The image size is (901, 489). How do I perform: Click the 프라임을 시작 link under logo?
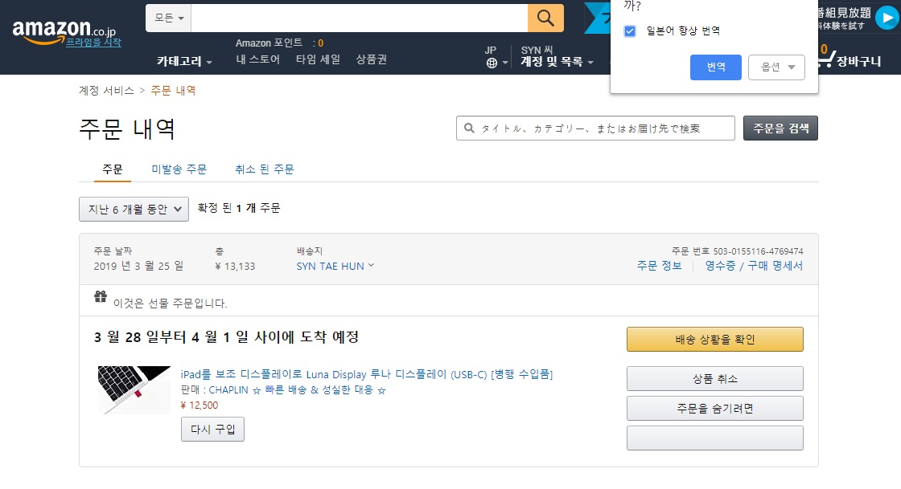pyautogui.click(x=93, y=43)
